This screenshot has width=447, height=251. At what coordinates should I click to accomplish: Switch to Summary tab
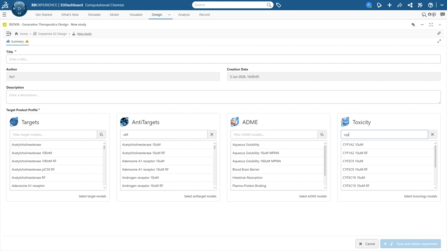[x=17, y=41]
